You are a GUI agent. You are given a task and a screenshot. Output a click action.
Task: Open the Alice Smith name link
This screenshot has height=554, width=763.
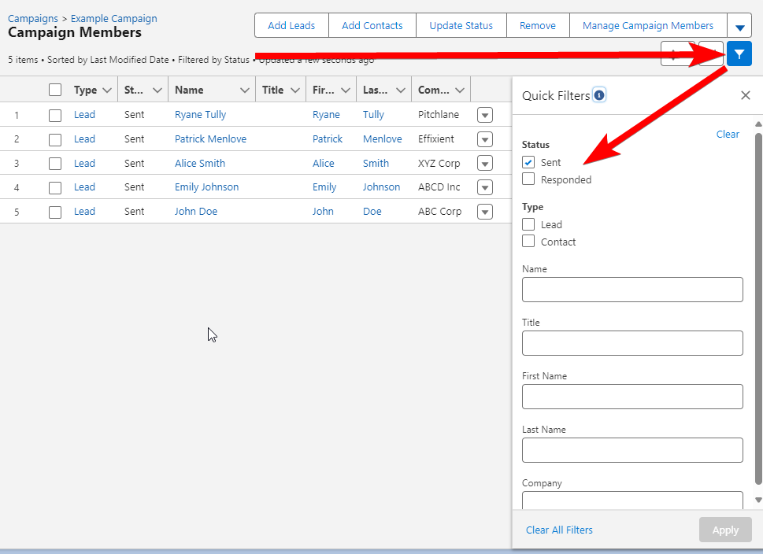click(200, 164)
